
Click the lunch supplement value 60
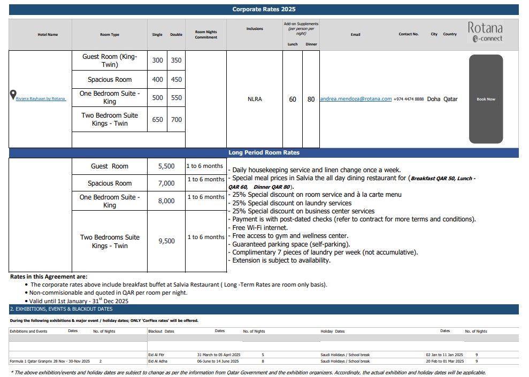pyautogui.click(x=293, y=99)
